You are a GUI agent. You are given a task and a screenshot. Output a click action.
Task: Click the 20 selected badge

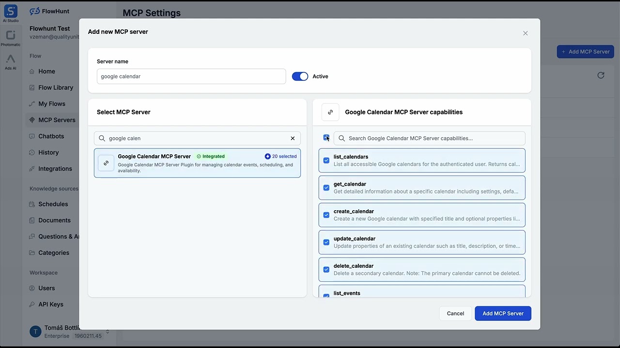tap(280, 157)
